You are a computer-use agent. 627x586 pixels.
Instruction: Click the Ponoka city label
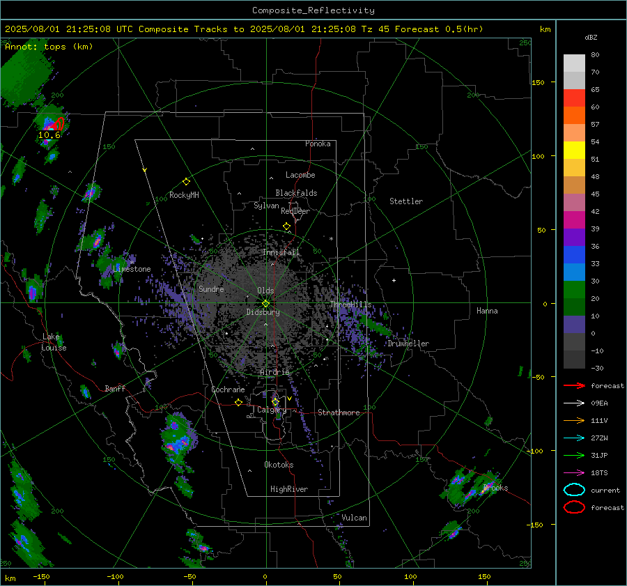(318, 144)
